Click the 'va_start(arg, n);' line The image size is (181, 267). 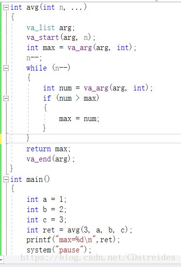(x=61, y=37)
